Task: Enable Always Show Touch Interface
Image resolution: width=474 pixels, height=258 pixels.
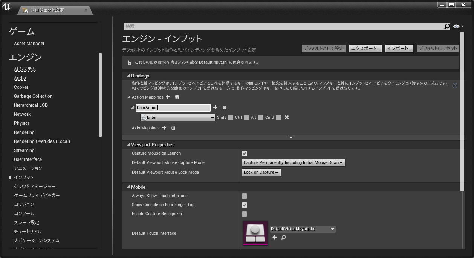Action: pos(245,196)
